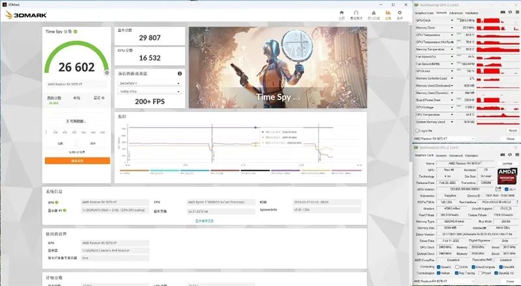Click the 3DMark logo in header
The height and width of the screenshot is (286, 521).
(x=26, y=15)
